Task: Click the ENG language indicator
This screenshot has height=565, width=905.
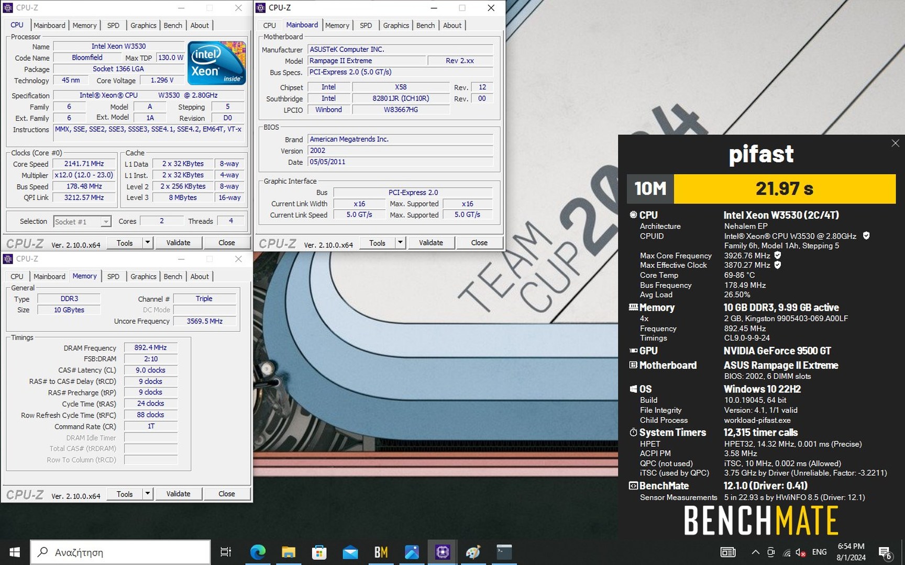Action: click(x=819, y=552)
